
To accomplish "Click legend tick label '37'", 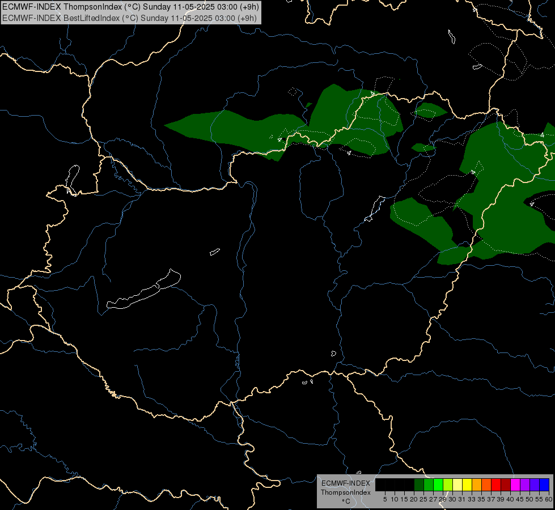I will click(x=490, y=499).
